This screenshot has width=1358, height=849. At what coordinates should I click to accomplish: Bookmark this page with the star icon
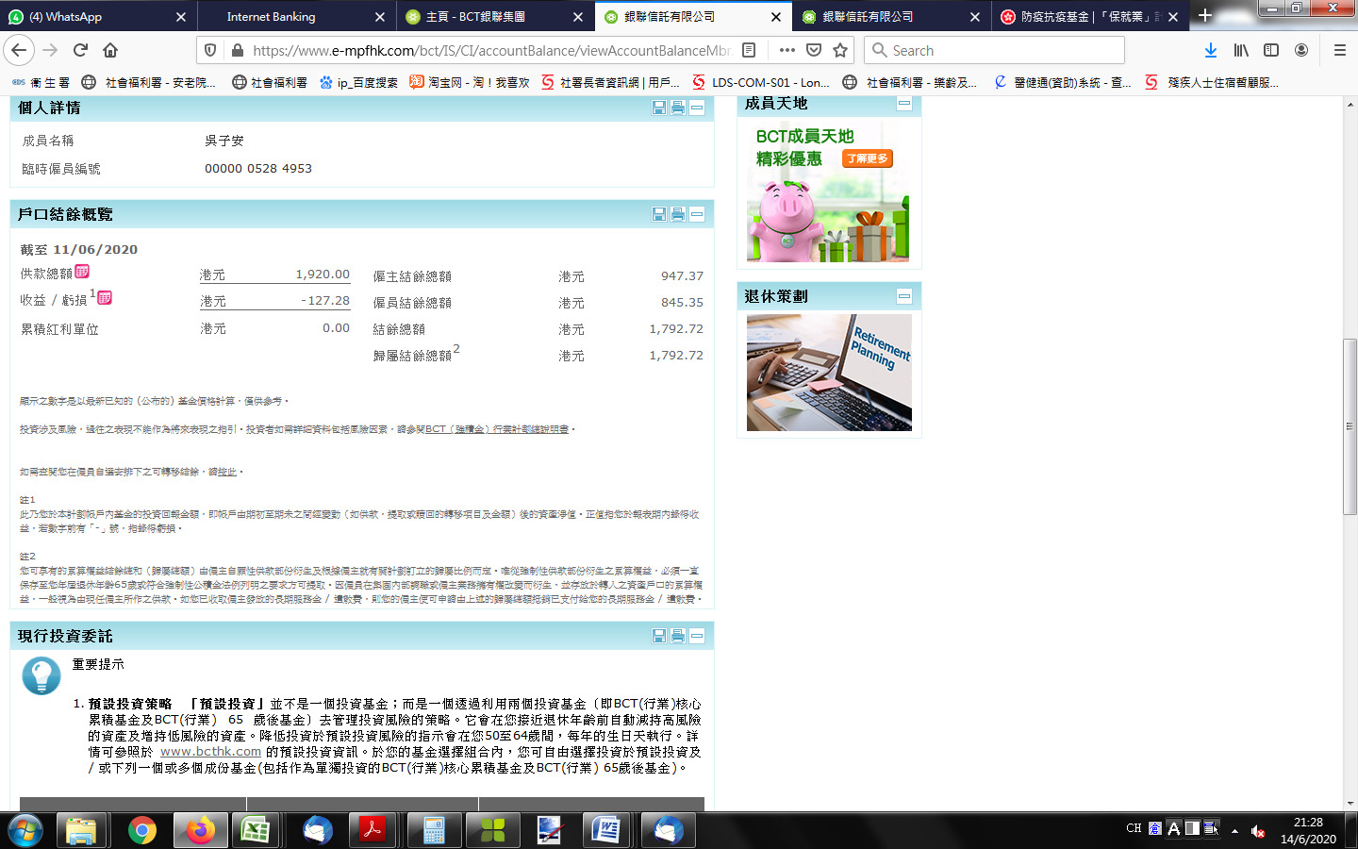840,50
